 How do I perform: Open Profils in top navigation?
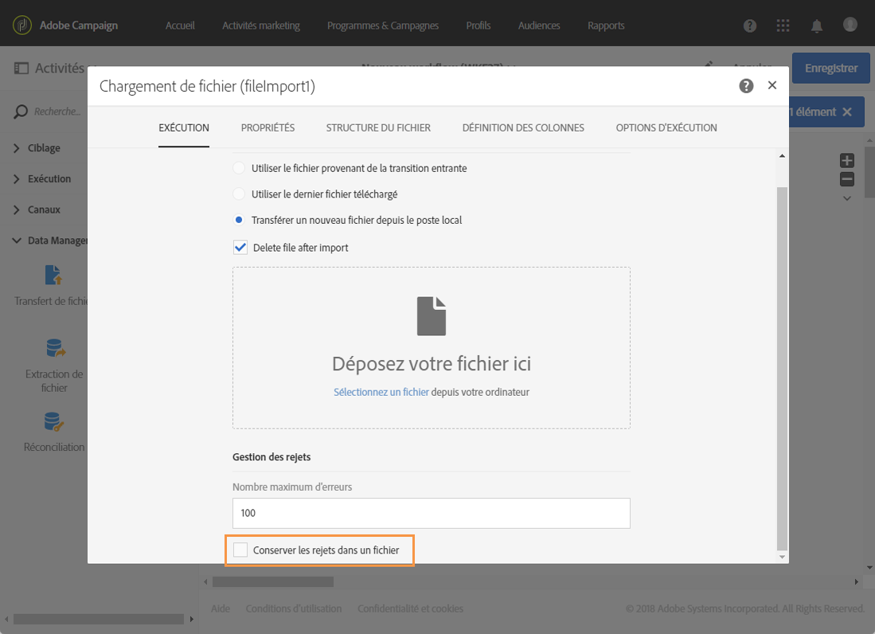pos(479,25)
